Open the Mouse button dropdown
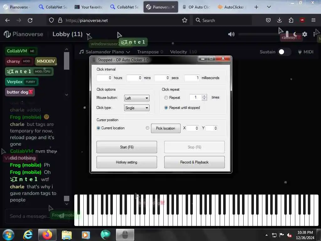Image resolution: width=321 pixels, height=241 pixels. coord(137,98)
